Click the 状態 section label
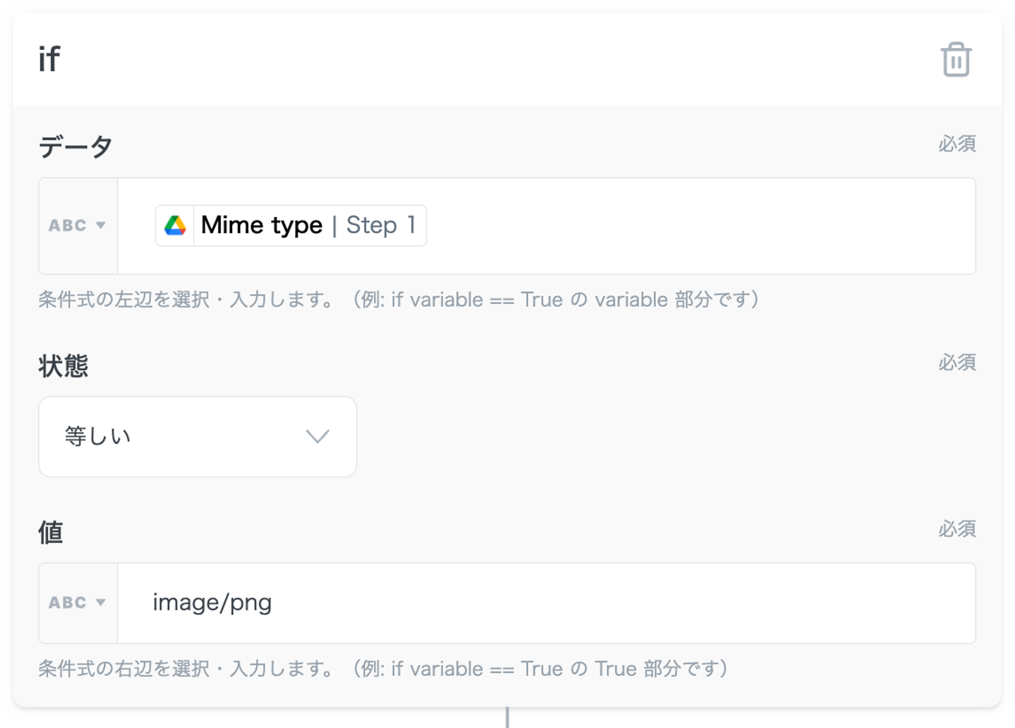This screenshot has width=1015, height=728. [63, 366]
